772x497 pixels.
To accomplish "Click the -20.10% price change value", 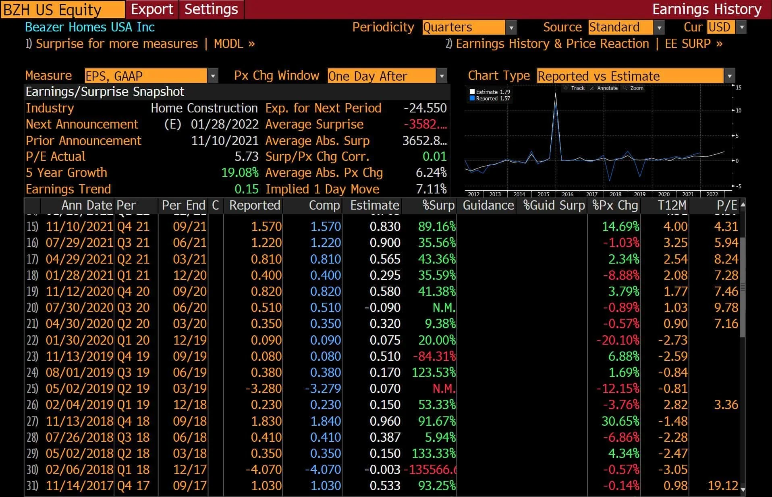I will [618, 340].
